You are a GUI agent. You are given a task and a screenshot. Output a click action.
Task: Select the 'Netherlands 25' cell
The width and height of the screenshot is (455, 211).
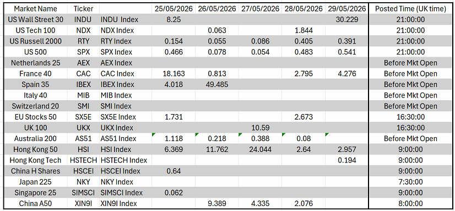pos(36,63)
